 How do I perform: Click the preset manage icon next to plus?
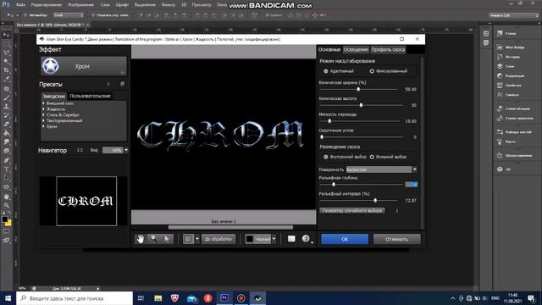(x=122, y=84)
